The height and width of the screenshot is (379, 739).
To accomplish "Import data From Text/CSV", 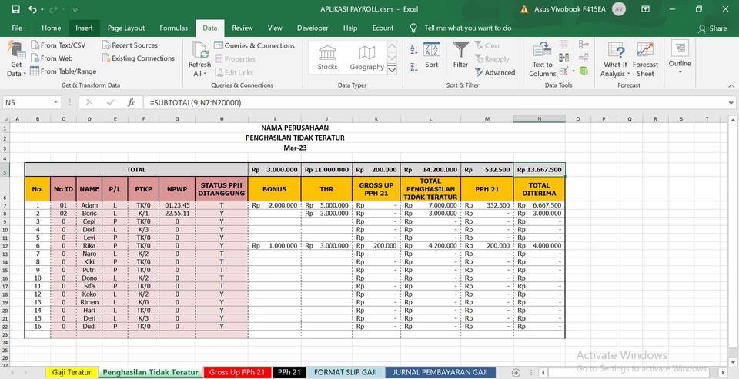I will 58,45.
